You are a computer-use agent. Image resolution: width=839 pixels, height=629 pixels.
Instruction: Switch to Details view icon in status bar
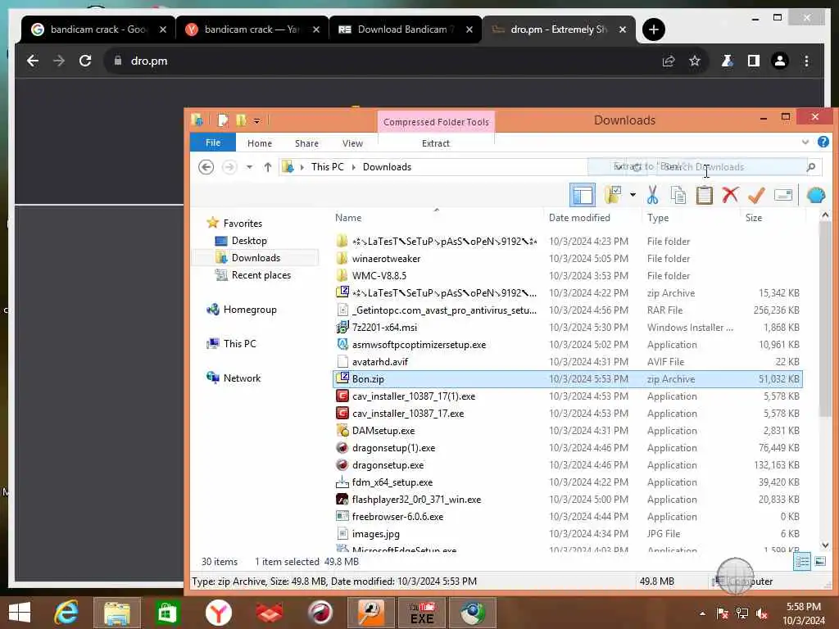tap(801, 561)
